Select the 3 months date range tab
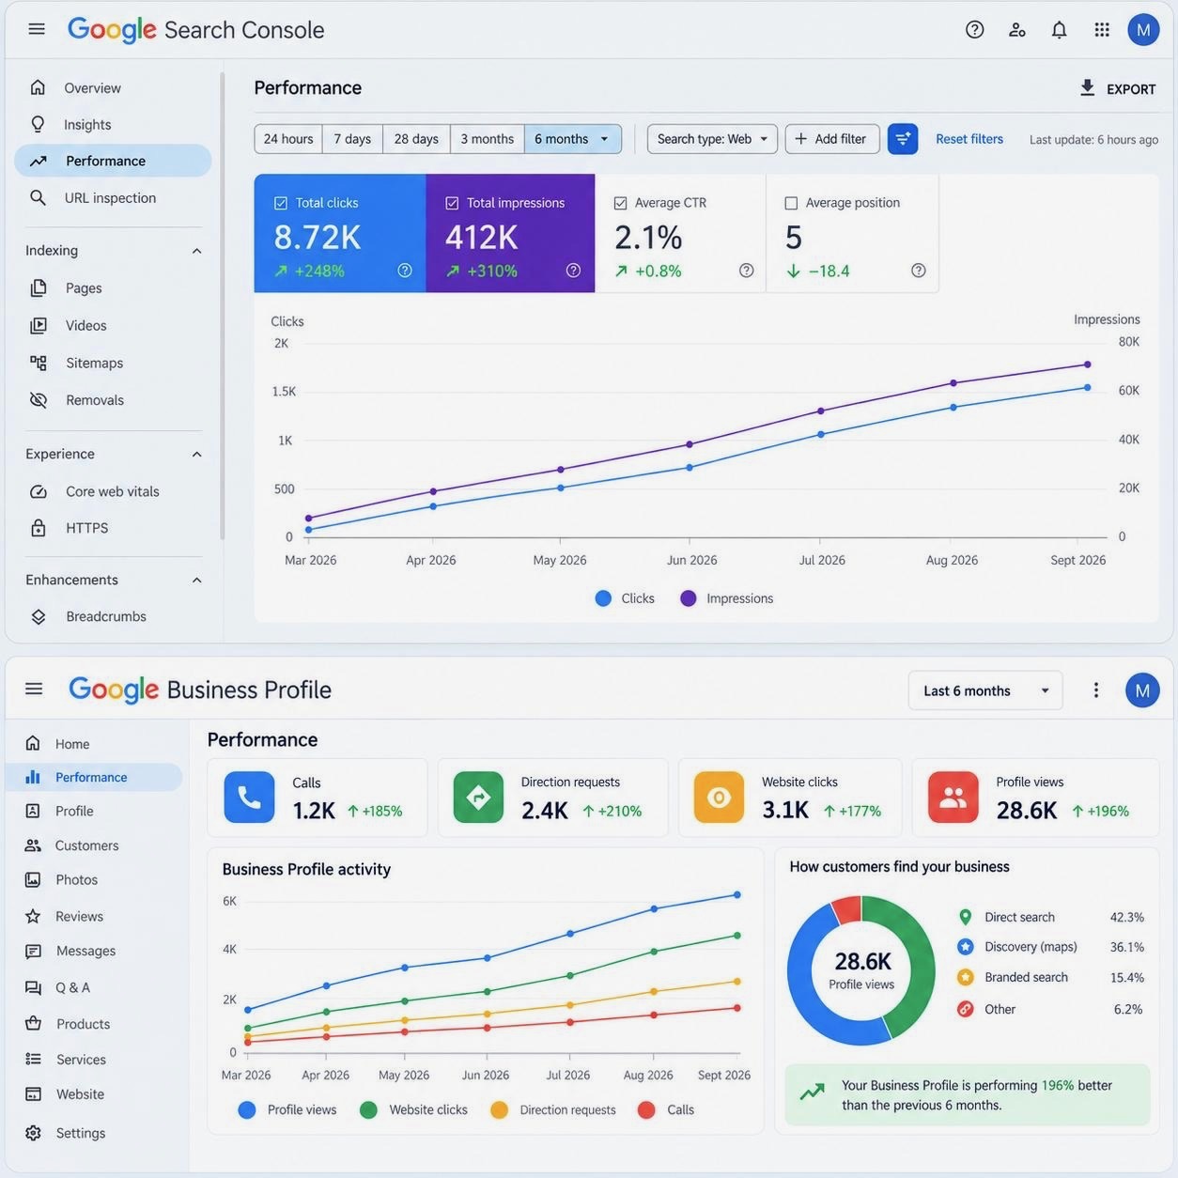The image size is (1178, 1178). pyautogui.click(x=487, y=139)
